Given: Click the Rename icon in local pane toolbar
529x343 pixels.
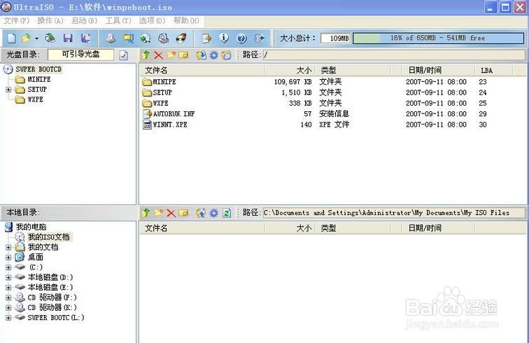Looking at the screenshot, I should coord(183,213).
